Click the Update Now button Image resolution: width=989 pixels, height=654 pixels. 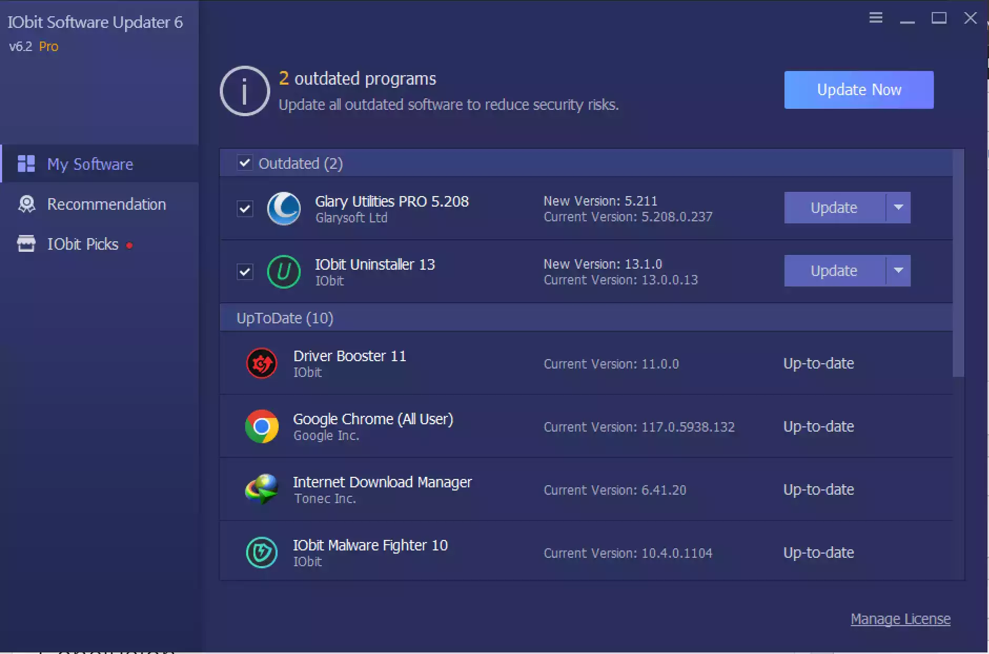[859, 90]
